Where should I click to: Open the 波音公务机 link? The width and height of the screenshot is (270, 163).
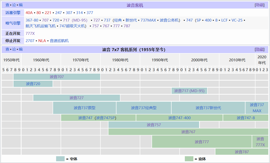(x=169, y=20)
